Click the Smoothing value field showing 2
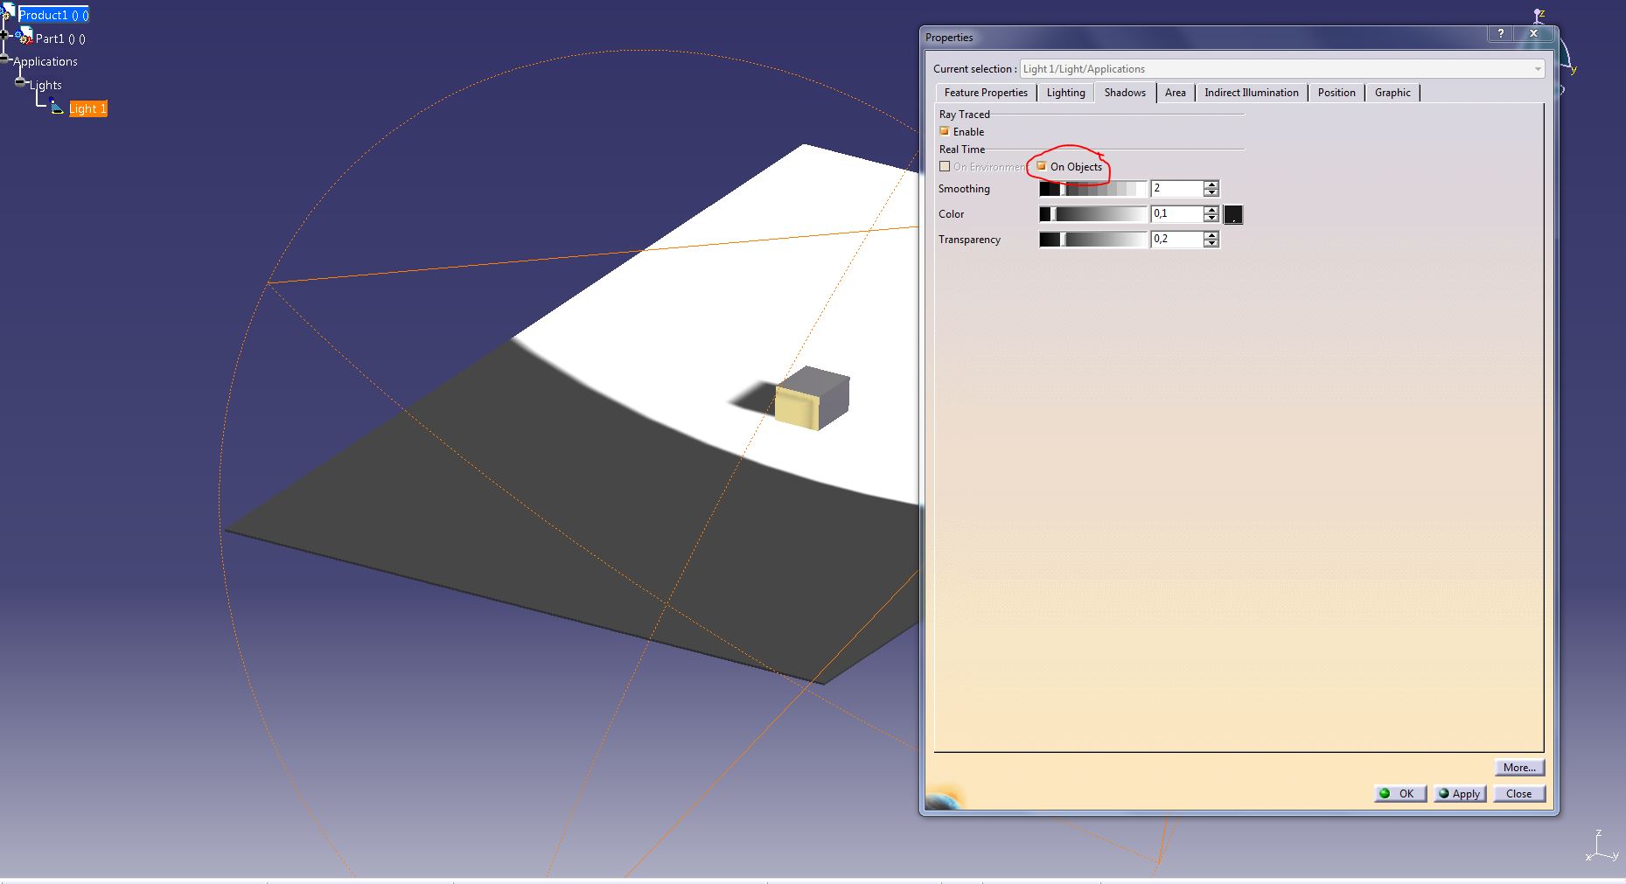The width and height of the screenshot is (1626, 884). point(1177,189)
